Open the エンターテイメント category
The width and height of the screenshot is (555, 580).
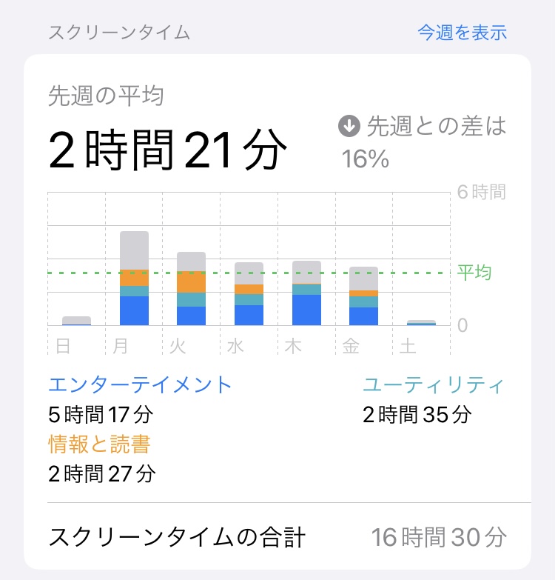click(140, 384)
